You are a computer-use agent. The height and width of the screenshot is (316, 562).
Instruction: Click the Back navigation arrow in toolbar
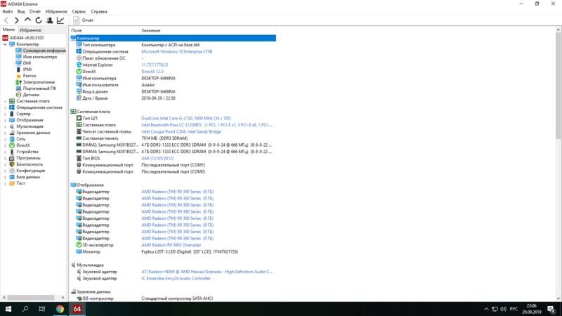click(6, 20)
